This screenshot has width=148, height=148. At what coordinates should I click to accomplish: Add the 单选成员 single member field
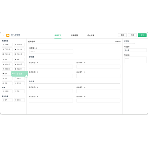7,64
